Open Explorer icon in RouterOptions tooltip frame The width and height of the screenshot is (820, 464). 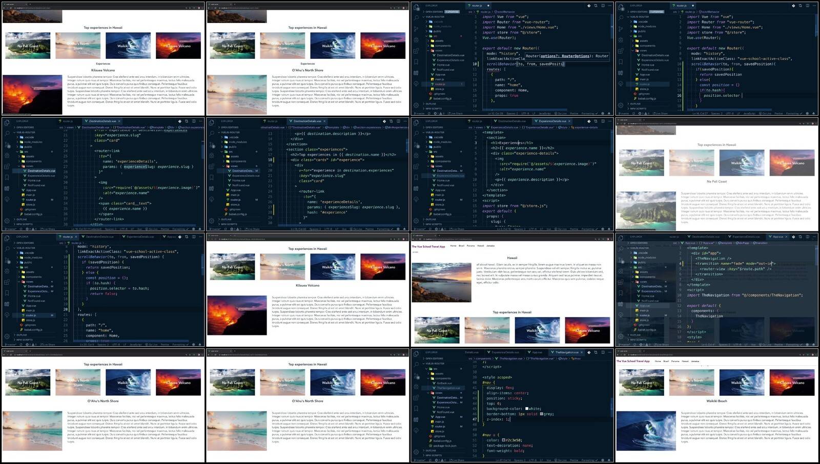(x=416, y=7)
